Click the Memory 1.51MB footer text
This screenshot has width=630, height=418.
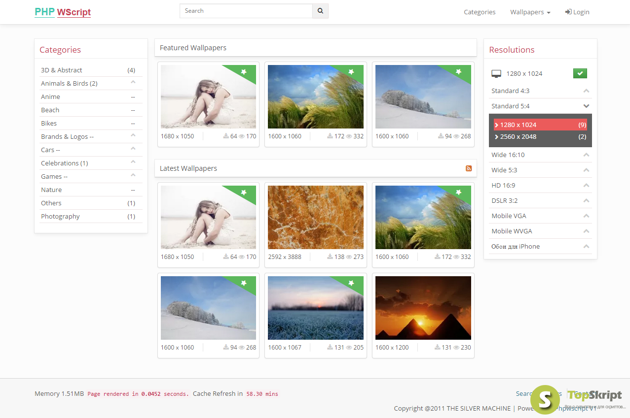click(x=59, y=394)
